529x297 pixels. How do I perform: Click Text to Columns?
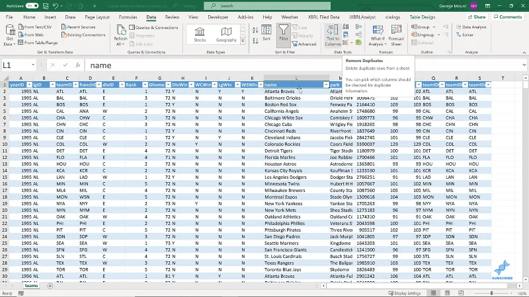click(333, 35)
